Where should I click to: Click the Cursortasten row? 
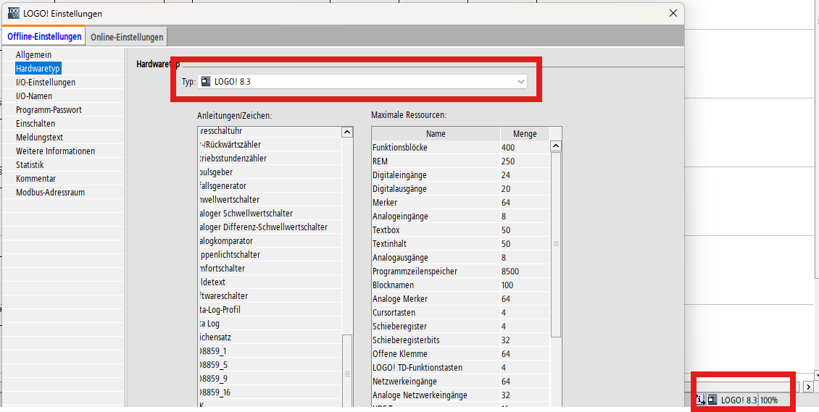point(461,312)
